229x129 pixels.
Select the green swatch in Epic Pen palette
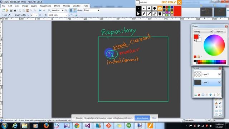click(x=169, y=7)
